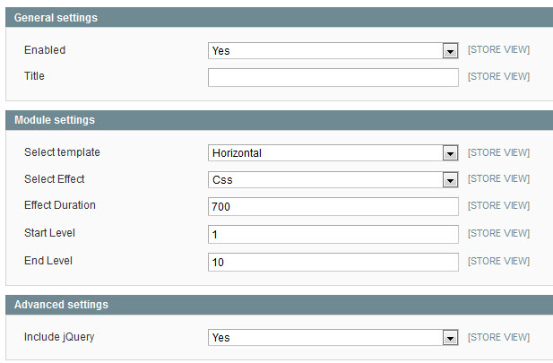The height and width of the screenshot is (363, 553).
Task: Click the End Level field showing 10
Action: 333,262
